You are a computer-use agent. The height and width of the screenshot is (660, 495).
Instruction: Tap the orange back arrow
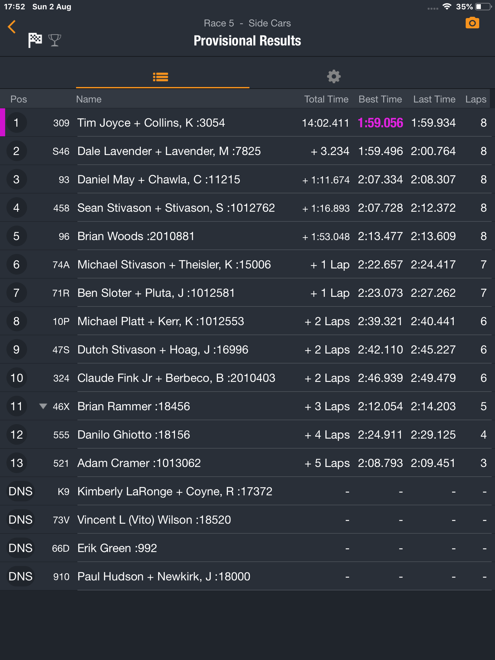12,27
